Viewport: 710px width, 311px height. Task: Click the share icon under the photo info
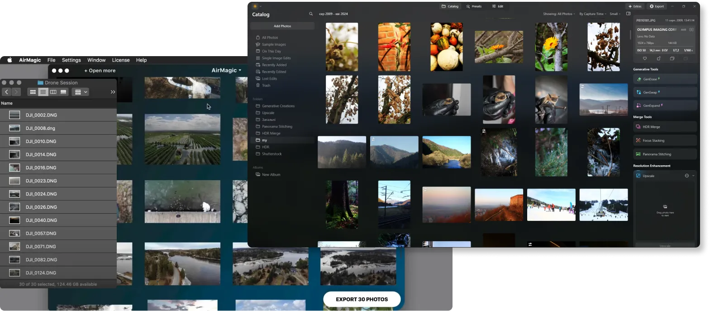[x=658, y=58]
